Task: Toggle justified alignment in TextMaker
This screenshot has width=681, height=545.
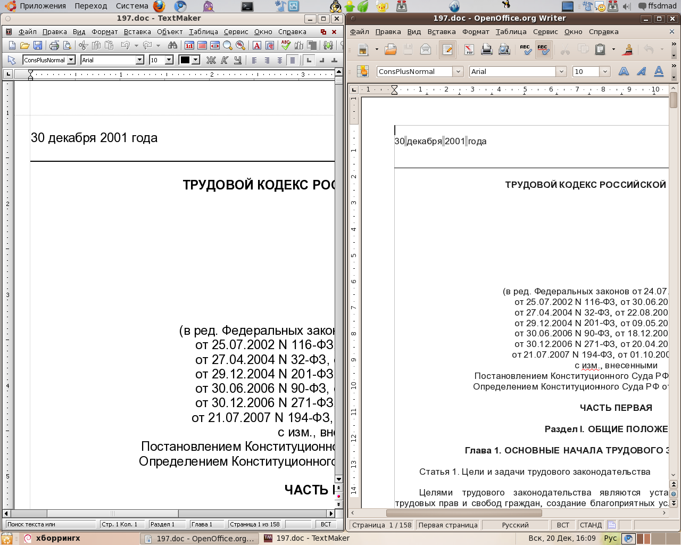Action: pos(292,60)
